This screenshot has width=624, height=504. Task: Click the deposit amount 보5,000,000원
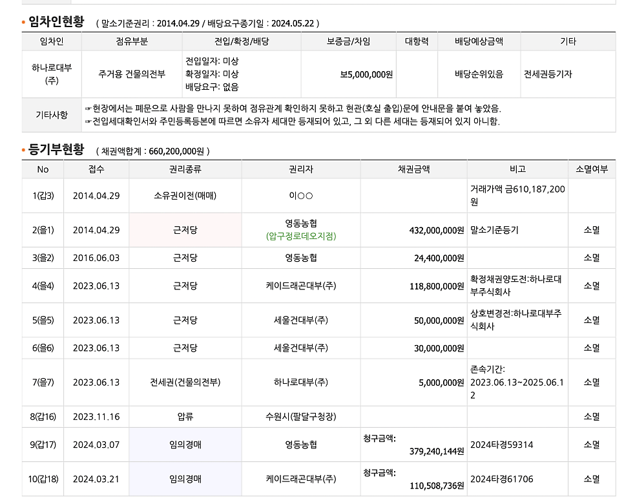tap(366, 74)
